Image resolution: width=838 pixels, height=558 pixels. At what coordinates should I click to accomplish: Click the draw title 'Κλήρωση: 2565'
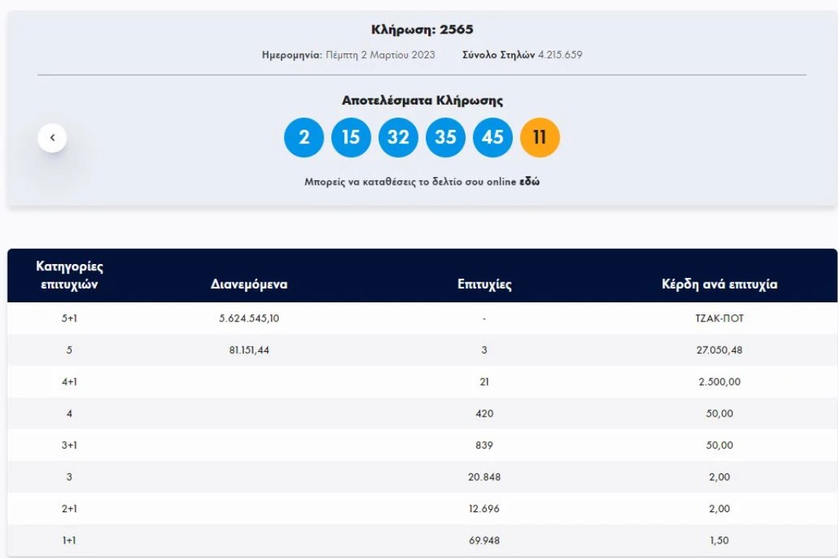coord(422,30)
